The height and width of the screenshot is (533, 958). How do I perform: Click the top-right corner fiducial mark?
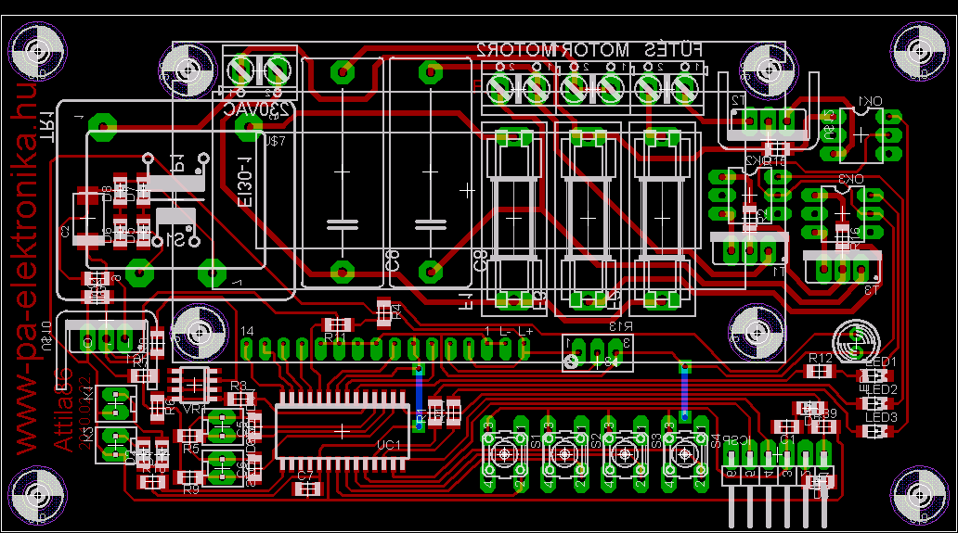[x=919, y=51]
